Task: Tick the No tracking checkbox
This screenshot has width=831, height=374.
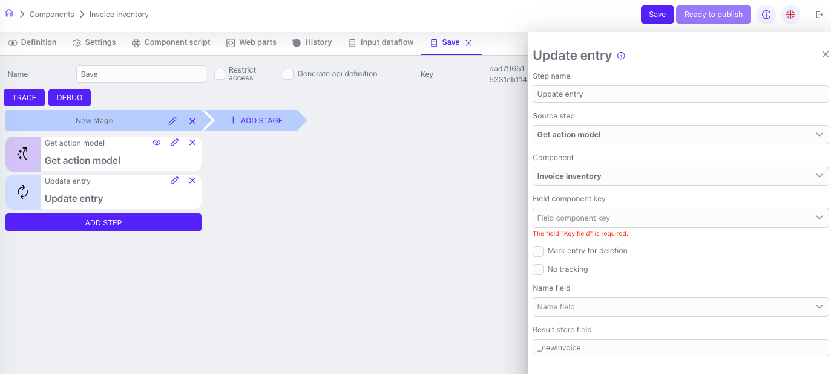Action: tap(538, 269)
